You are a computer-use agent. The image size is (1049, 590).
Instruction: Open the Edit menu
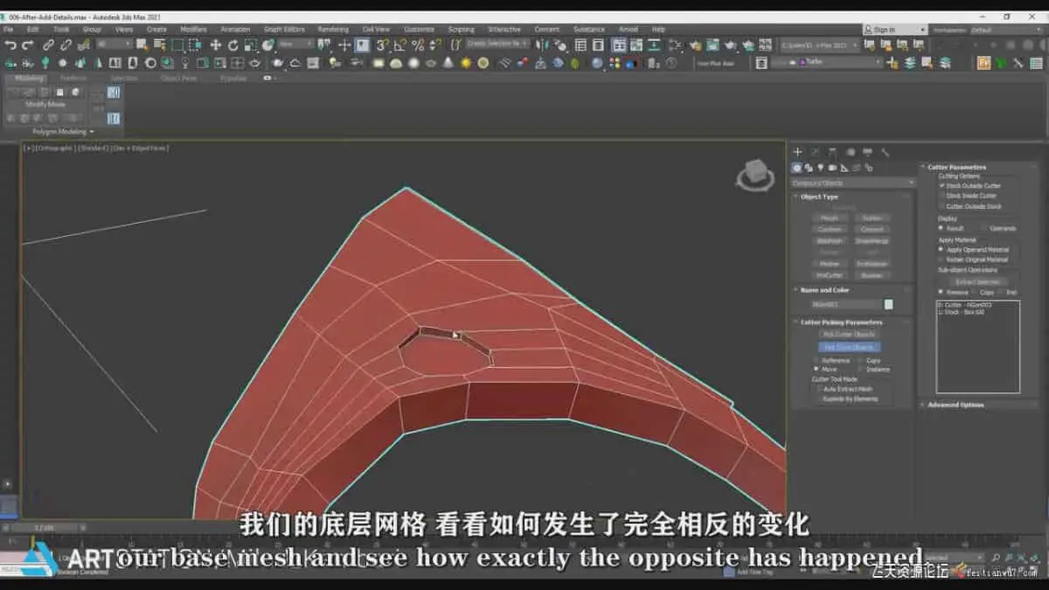point(33,30)
